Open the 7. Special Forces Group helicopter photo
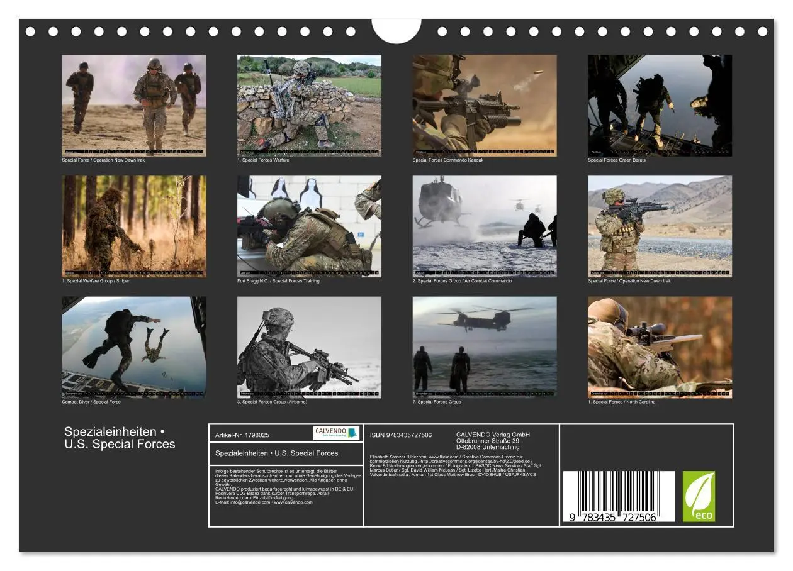Image resolution: width=793 pixels, height=571 pixels. 485,347
